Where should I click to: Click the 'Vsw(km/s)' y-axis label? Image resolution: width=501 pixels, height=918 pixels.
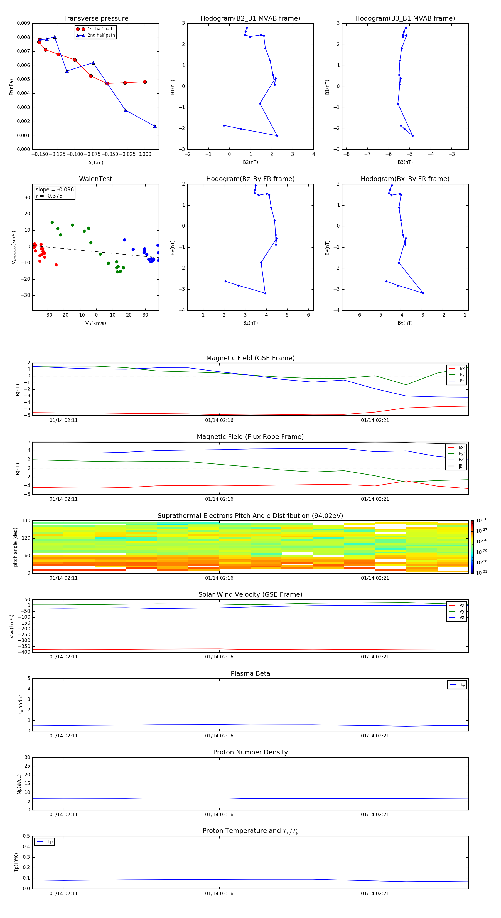tap(11, 626)
